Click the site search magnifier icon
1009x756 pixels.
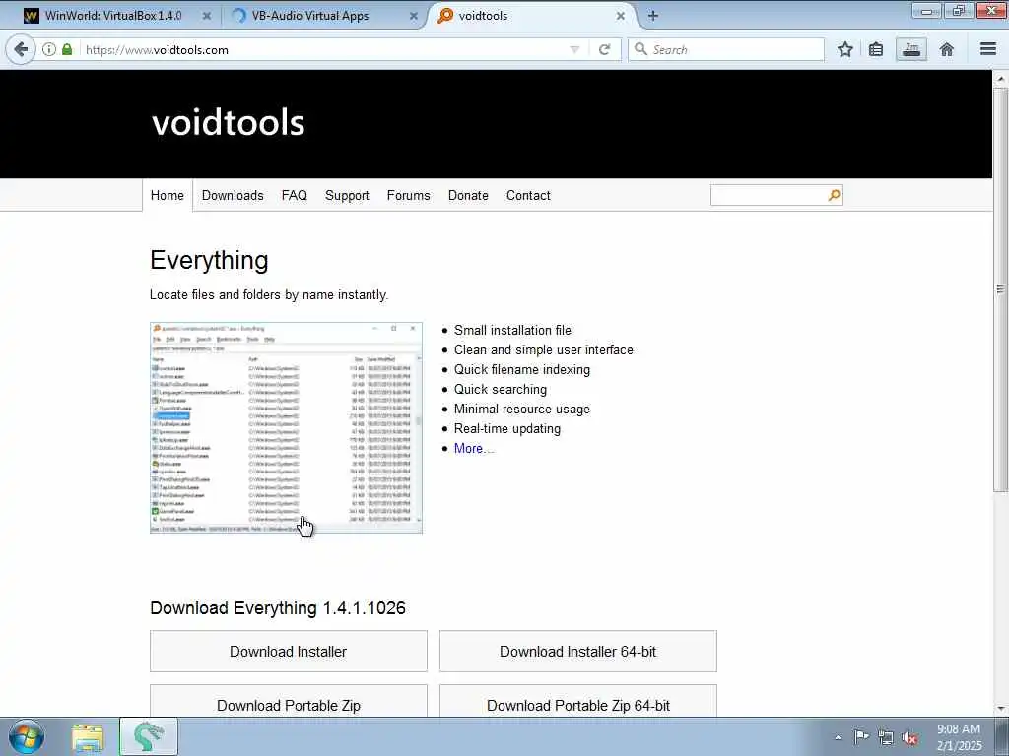[x=834, y=195]
